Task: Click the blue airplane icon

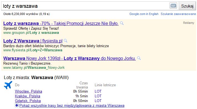Action: click(x=8, y=85)
